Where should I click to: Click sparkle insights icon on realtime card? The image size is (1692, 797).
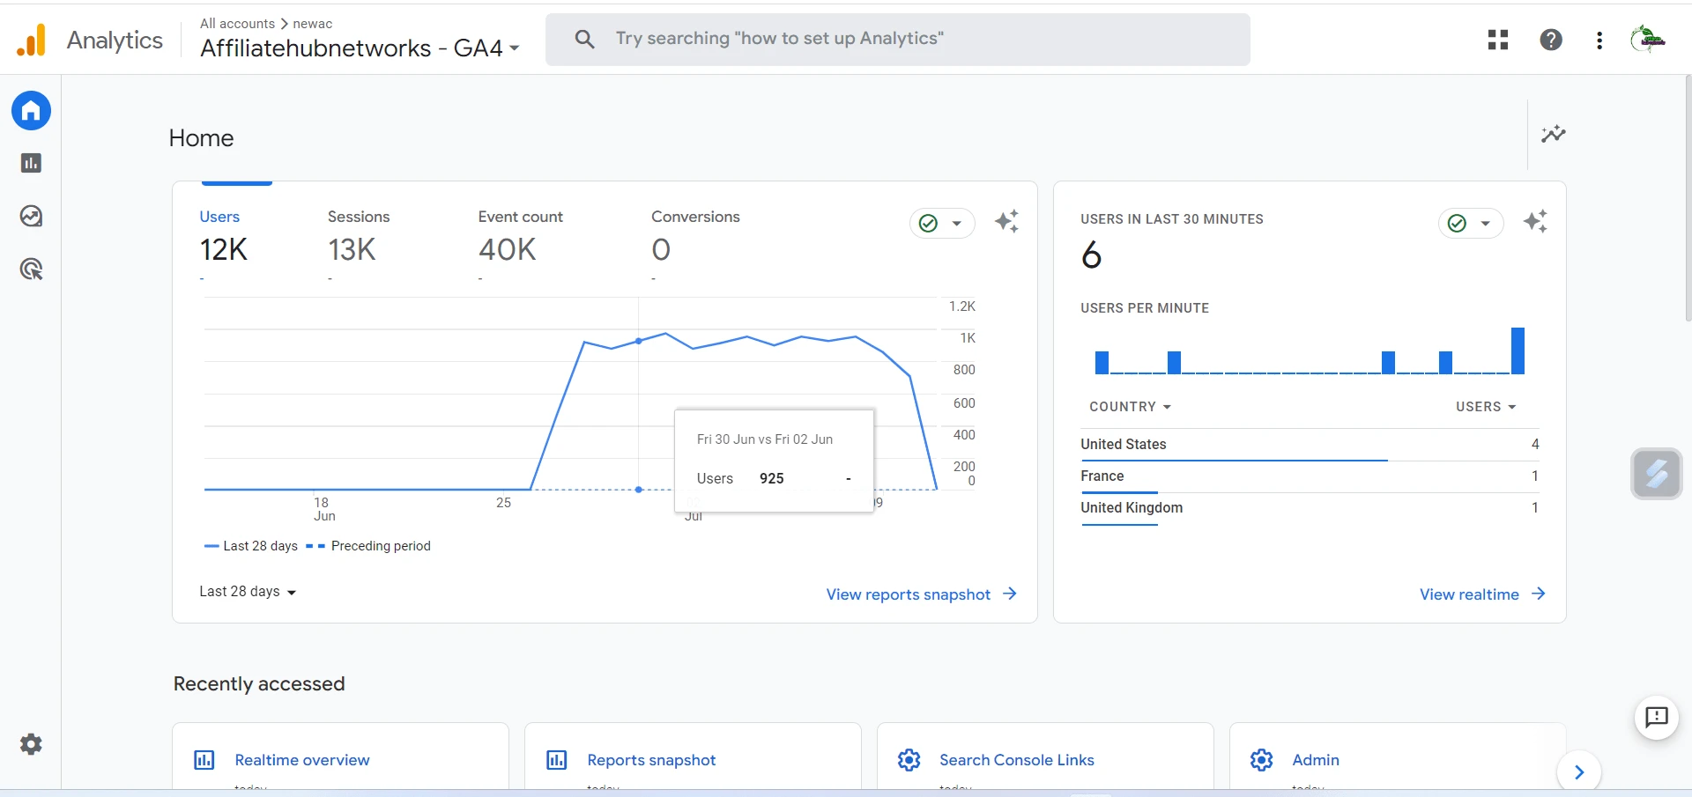click(1535, 222)
